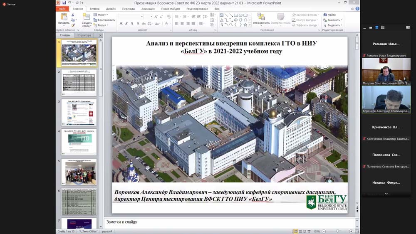Click the Paste (Вставить) clipboard icon

(x=64, y=17)
